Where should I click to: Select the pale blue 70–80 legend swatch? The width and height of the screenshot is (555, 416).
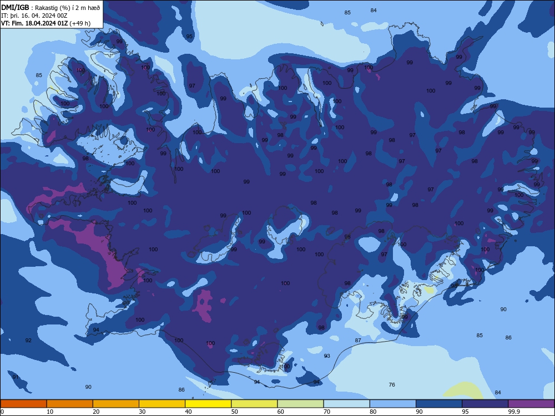click(346, 404)
